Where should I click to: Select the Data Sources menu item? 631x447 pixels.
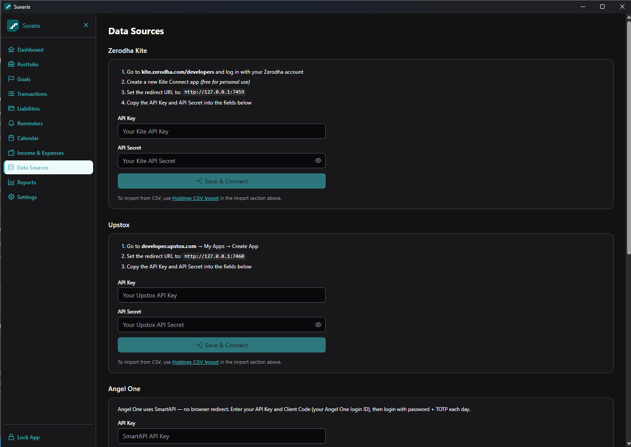[49, 167]
